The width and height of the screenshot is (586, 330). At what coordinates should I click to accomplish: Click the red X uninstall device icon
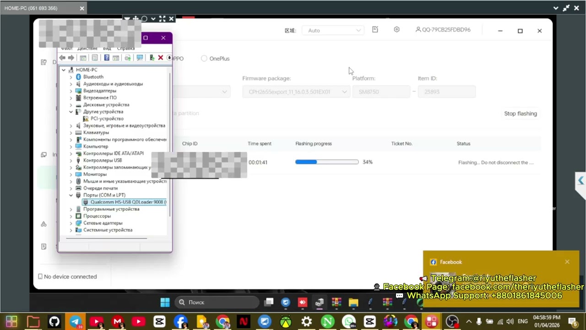coord(161,58)
